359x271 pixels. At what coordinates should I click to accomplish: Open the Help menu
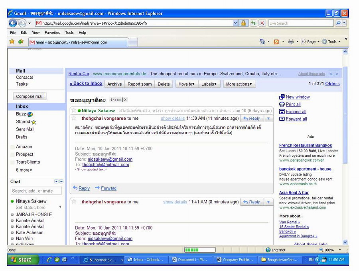pos(82,33)
